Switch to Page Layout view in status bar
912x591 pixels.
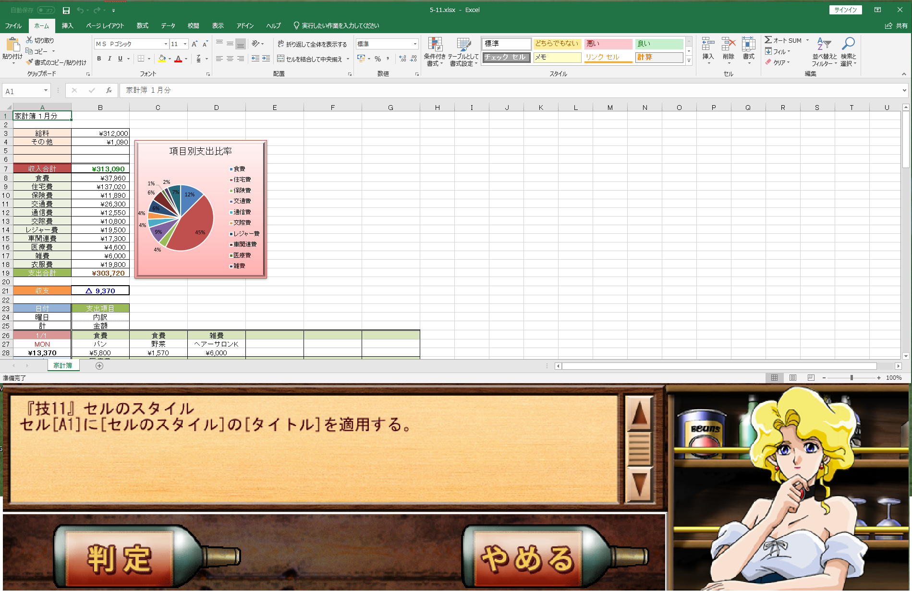(793, 378)
